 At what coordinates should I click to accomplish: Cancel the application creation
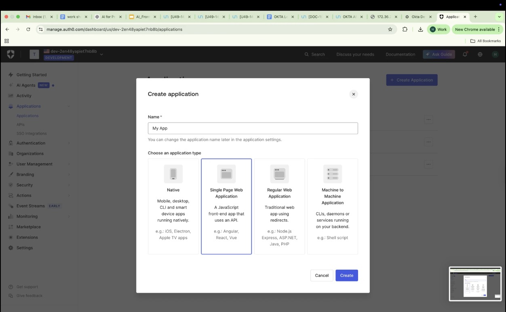pyautogui.click(x=322, y=275)
